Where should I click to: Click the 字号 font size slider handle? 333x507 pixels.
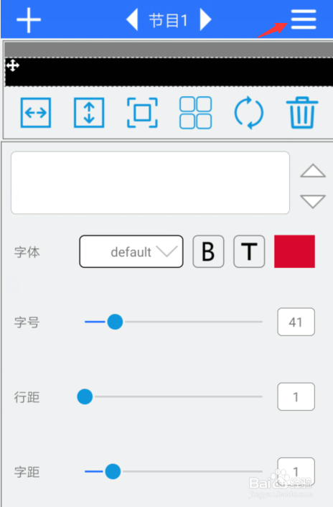tap(115, 322)
